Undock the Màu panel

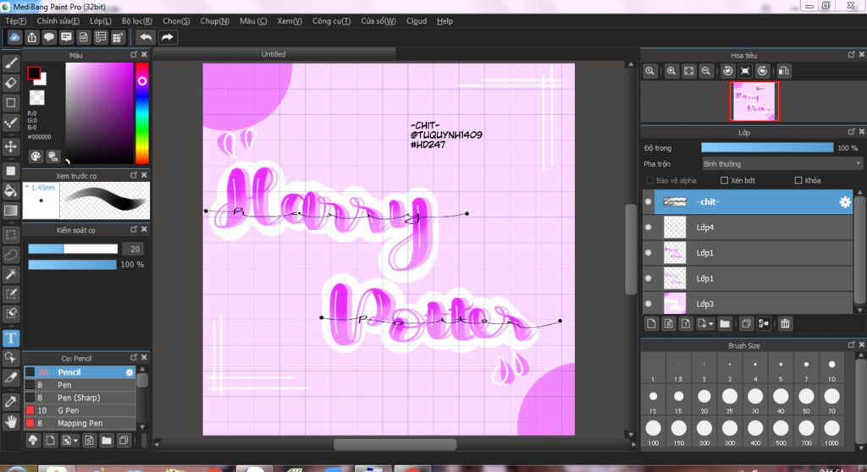click(x=133, y=55)
